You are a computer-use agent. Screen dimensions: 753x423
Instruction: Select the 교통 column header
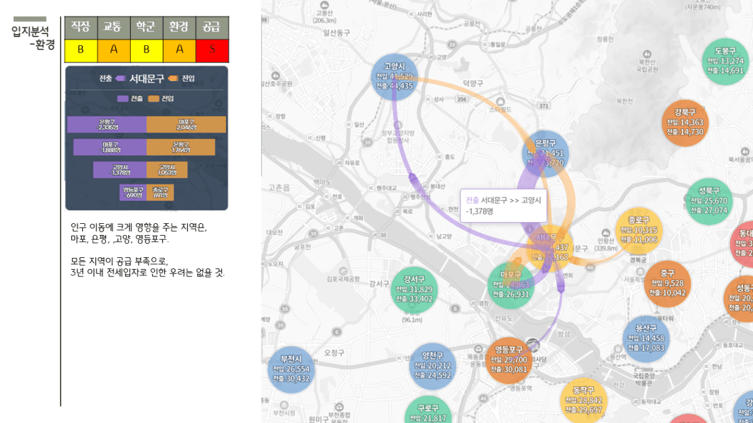point(113,27)
